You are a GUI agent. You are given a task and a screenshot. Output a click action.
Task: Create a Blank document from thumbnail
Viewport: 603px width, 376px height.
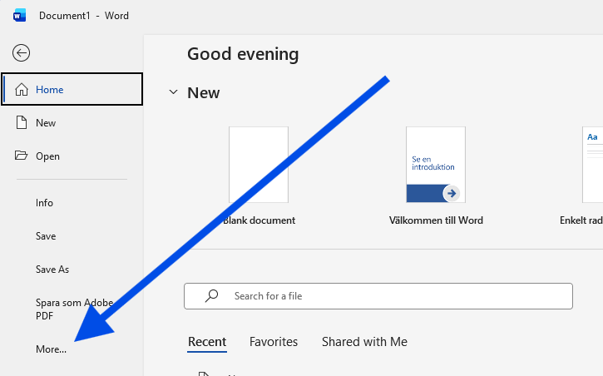pos(259,165)
